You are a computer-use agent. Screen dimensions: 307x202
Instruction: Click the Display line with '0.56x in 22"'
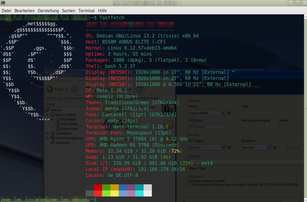168,84
